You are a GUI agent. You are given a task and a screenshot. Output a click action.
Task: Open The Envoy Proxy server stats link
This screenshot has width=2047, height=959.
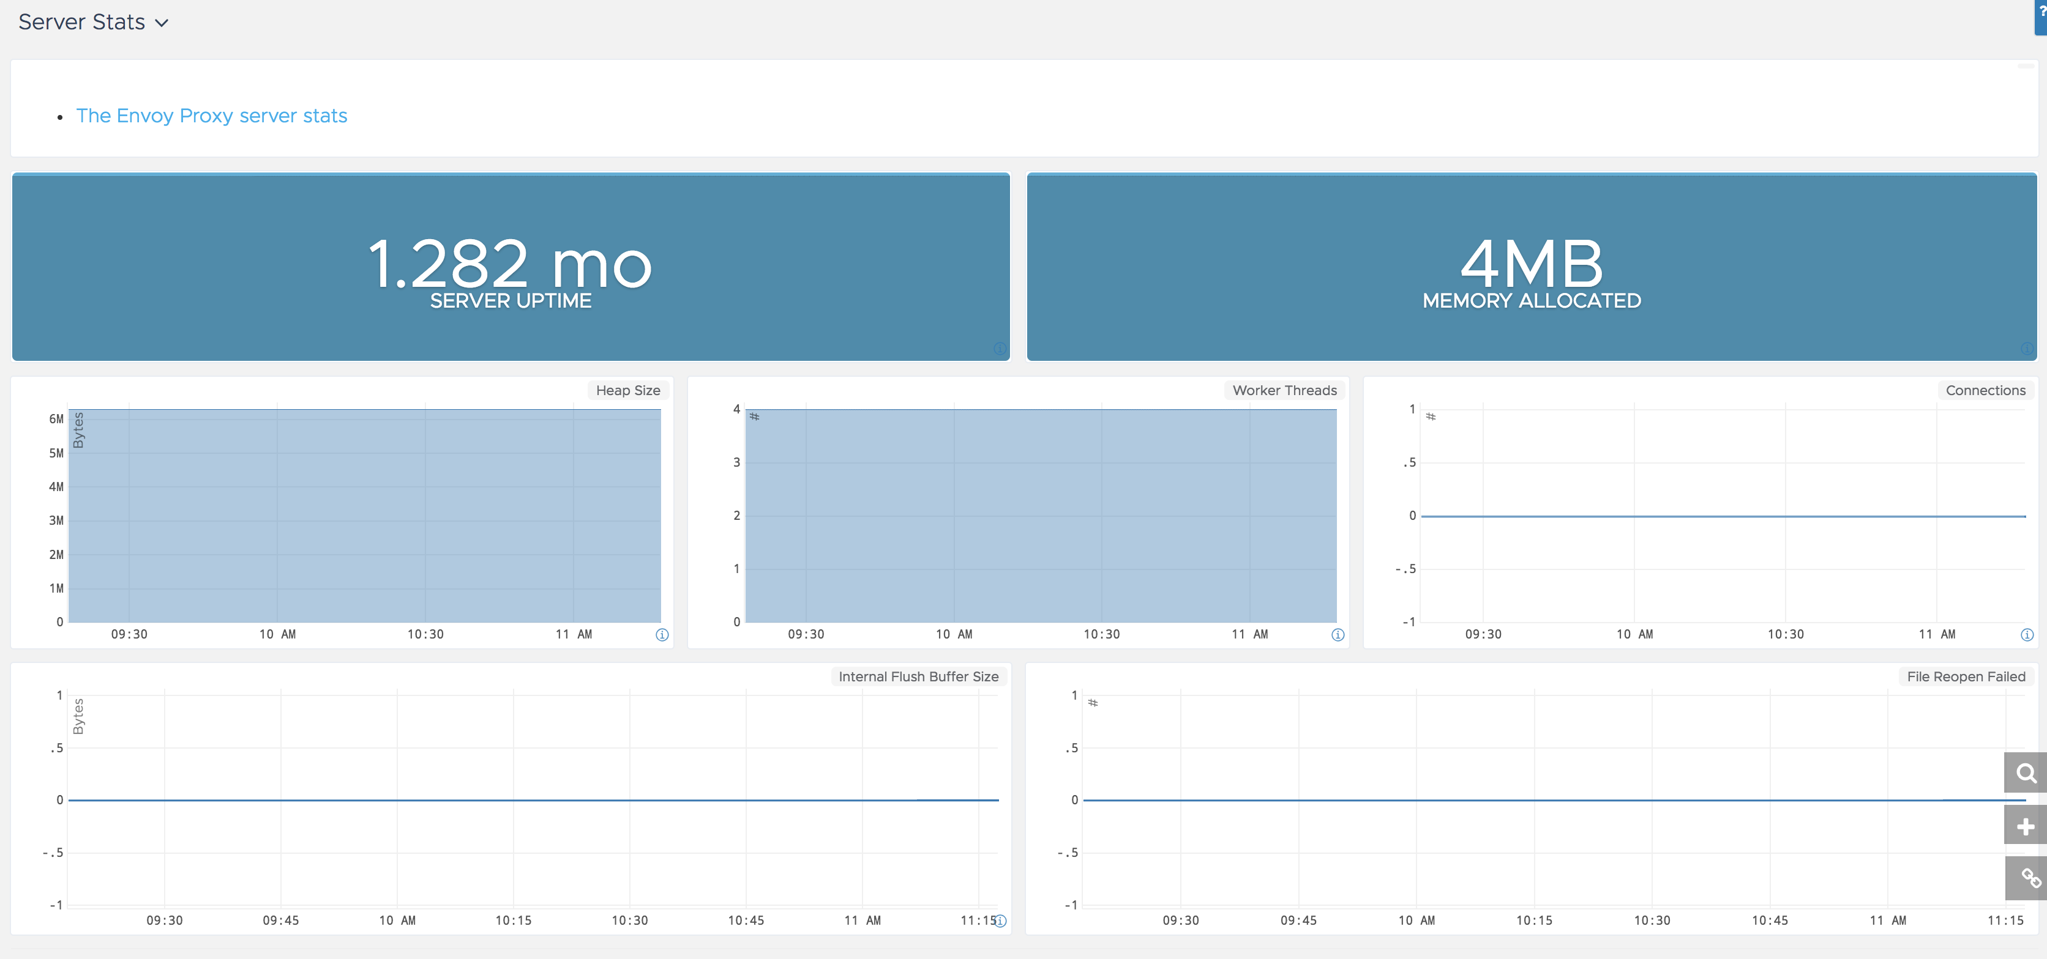[211, 116]
